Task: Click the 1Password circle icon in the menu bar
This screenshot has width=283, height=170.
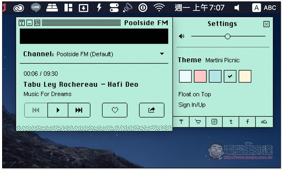Action: (143, 8)
